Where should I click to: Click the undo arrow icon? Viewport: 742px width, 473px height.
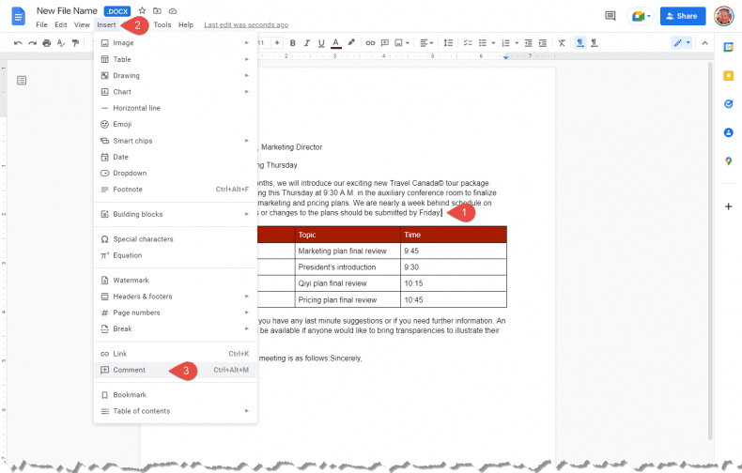point(19,43)
